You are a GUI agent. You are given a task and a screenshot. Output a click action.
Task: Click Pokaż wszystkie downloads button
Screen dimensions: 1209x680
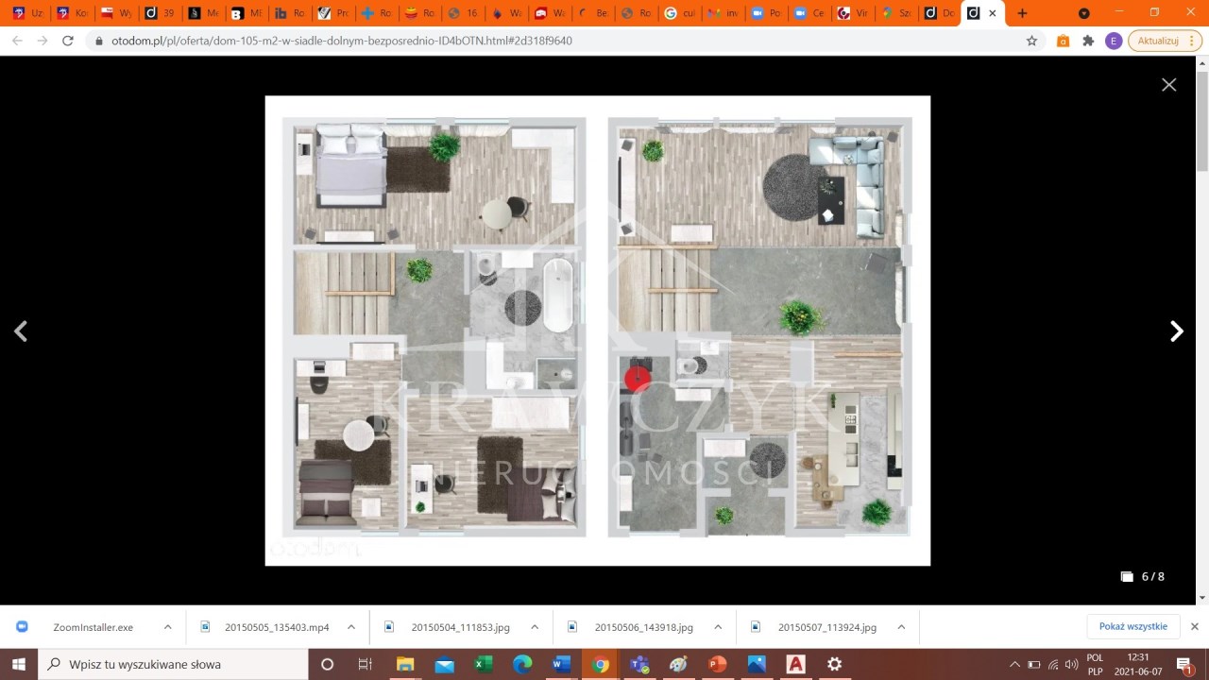[x=1132, y=626]
